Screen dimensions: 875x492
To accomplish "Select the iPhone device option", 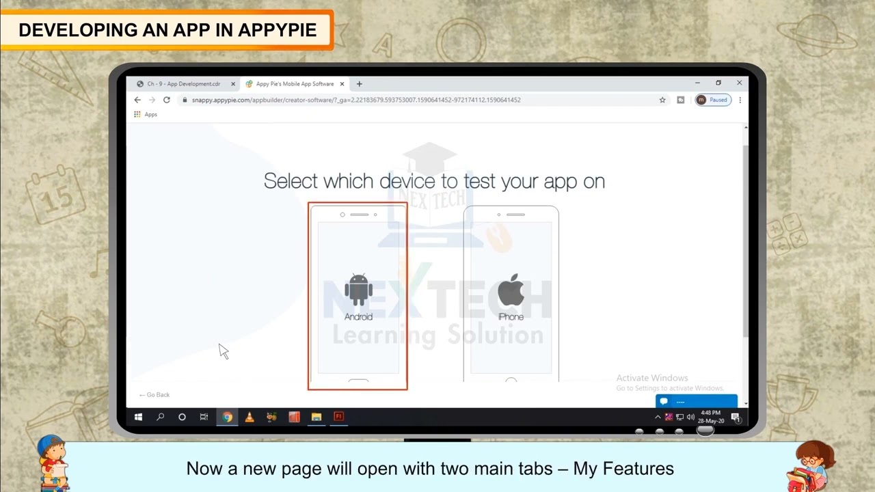I will (x=511, y=295).
